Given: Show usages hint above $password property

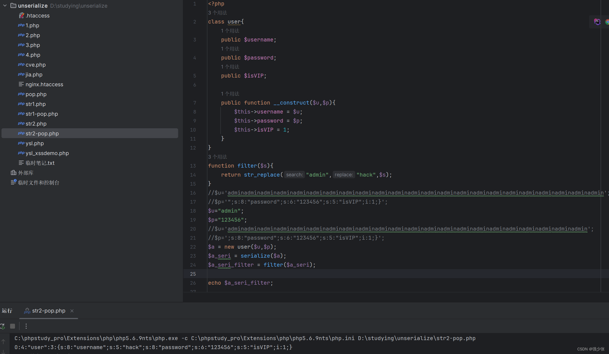Looking at the screenshot, I should coord(230,49).
